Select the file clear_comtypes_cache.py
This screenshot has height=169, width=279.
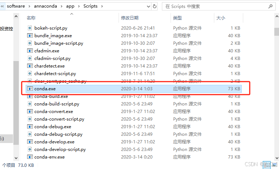coord(60,81)
